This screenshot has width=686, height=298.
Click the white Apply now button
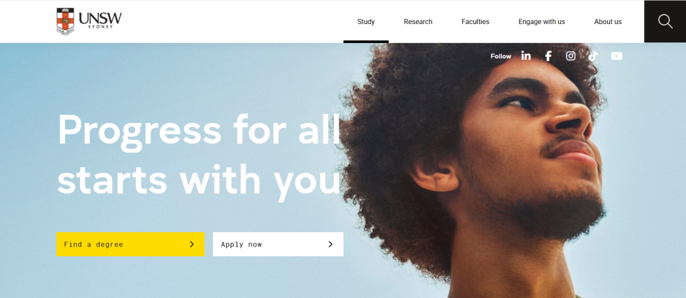point(278,244)
